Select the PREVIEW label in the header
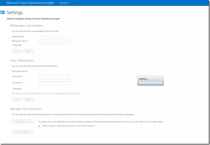 click(64, 3)
